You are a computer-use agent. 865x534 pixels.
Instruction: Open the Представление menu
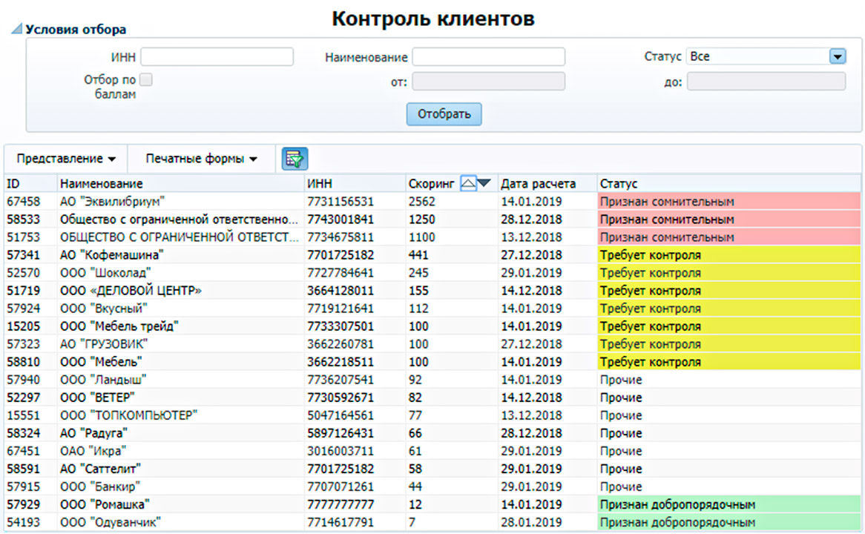[66, 159]
